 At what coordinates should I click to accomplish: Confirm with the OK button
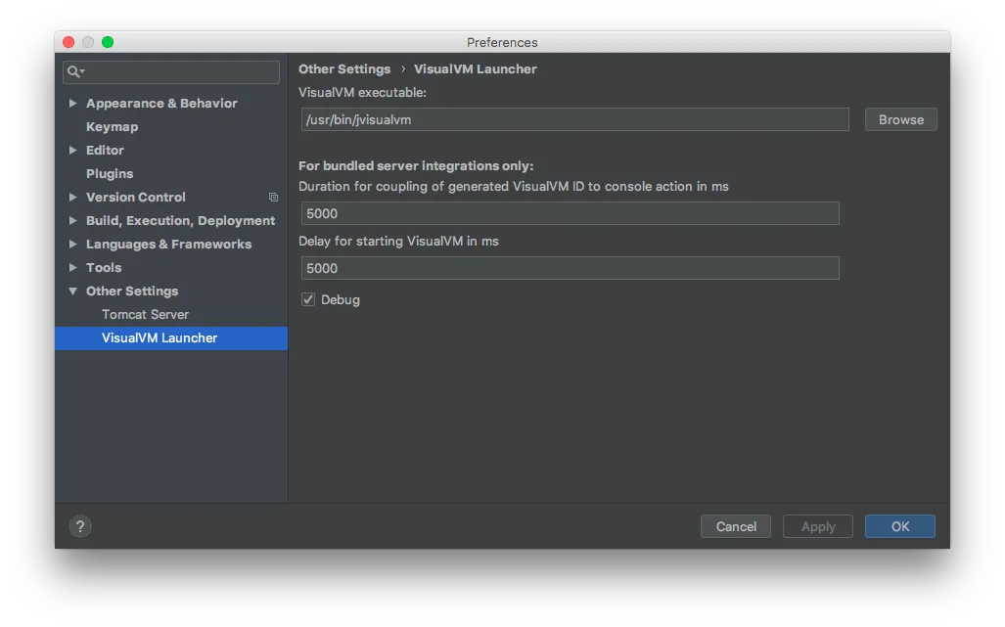point(900,526)
